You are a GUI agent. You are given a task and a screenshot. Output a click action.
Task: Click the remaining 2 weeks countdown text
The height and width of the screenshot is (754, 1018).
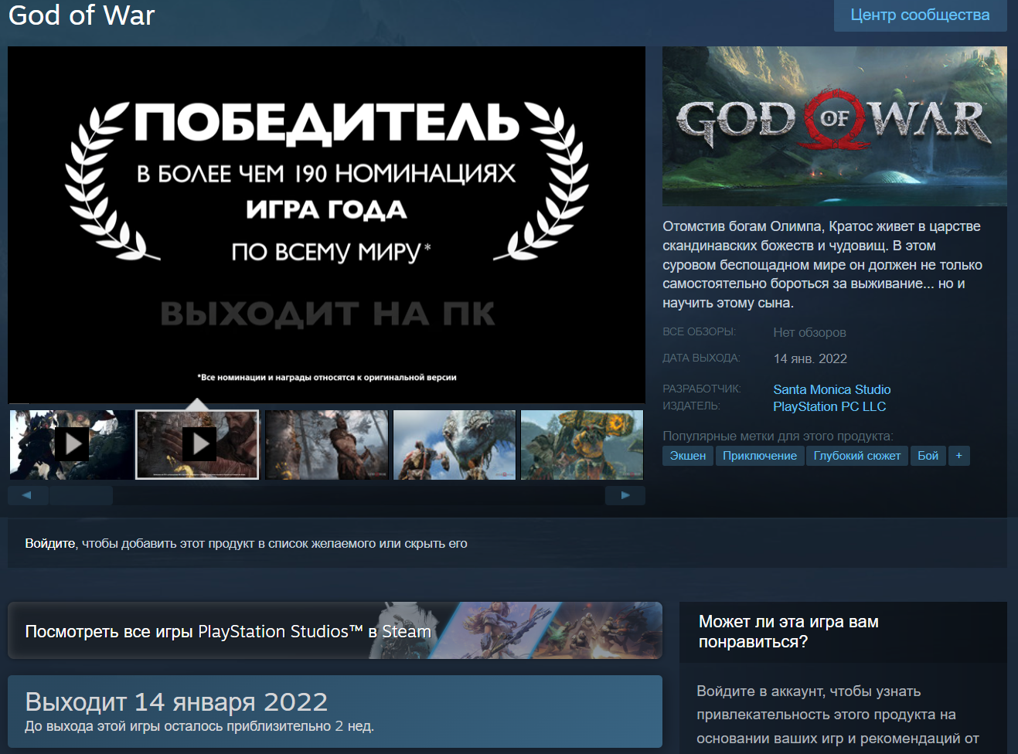pos(199,726)
